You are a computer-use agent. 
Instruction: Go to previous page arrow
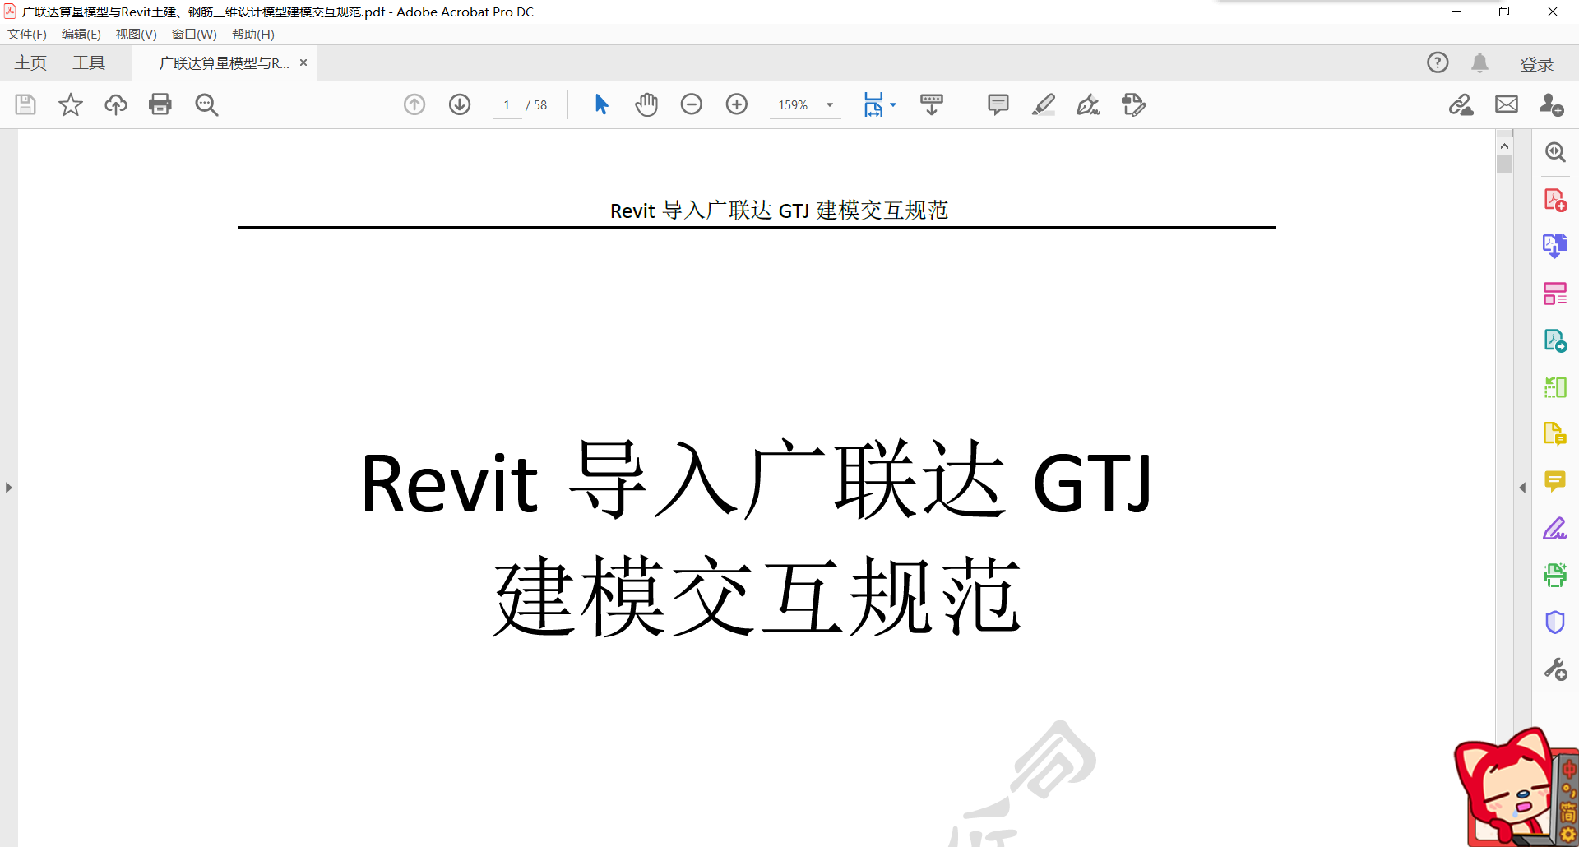[x=414, y=104]
